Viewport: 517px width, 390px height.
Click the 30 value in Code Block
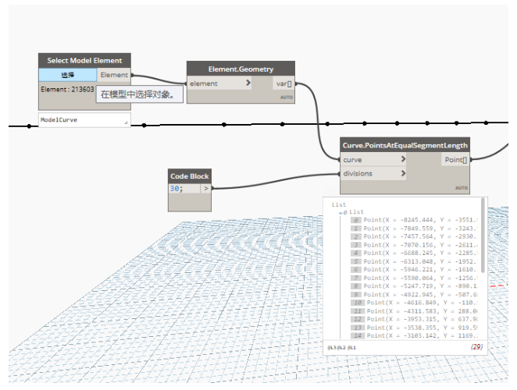176,188
